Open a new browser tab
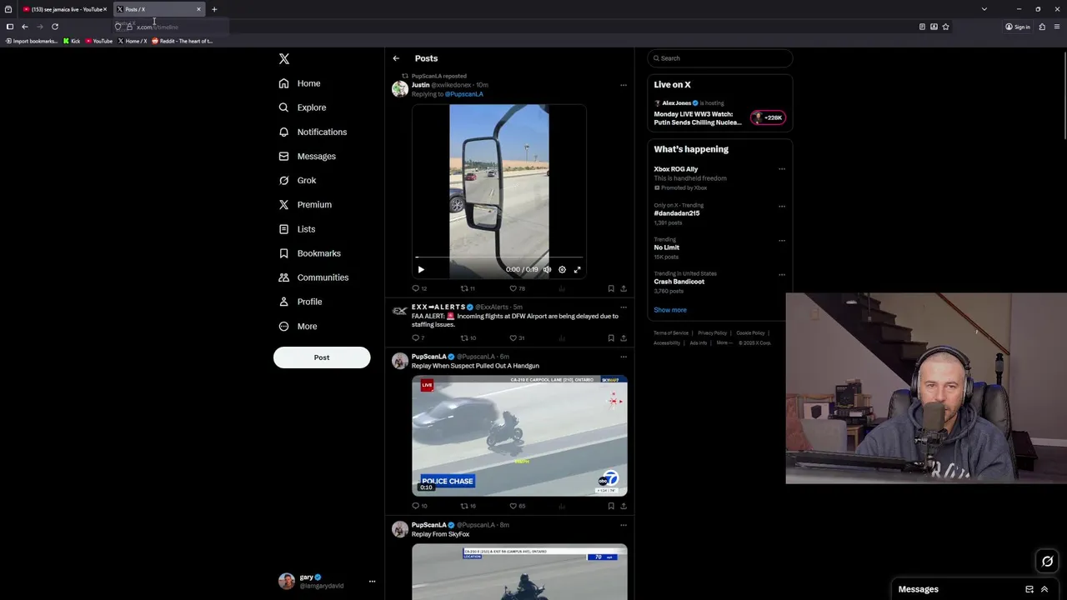This screenshot has height=600, width=1067. pyautogui.click(x=214, y=9)
